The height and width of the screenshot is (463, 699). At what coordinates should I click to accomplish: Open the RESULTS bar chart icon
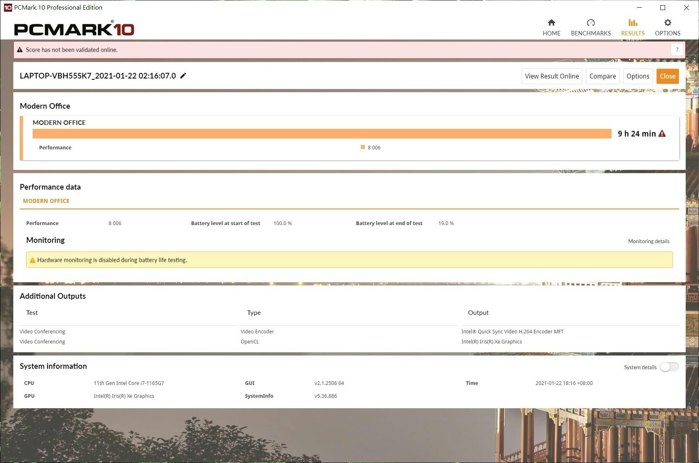point(632,23)
